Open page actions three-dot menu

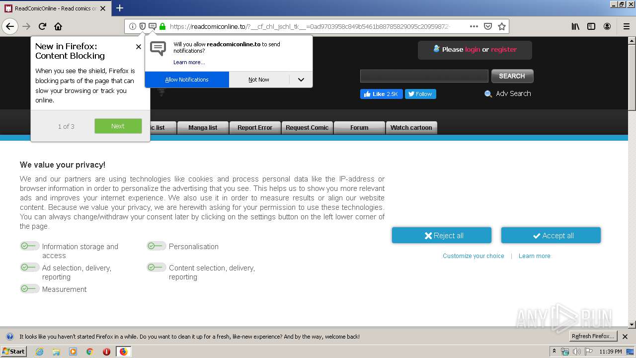click(x=474, y=26)
